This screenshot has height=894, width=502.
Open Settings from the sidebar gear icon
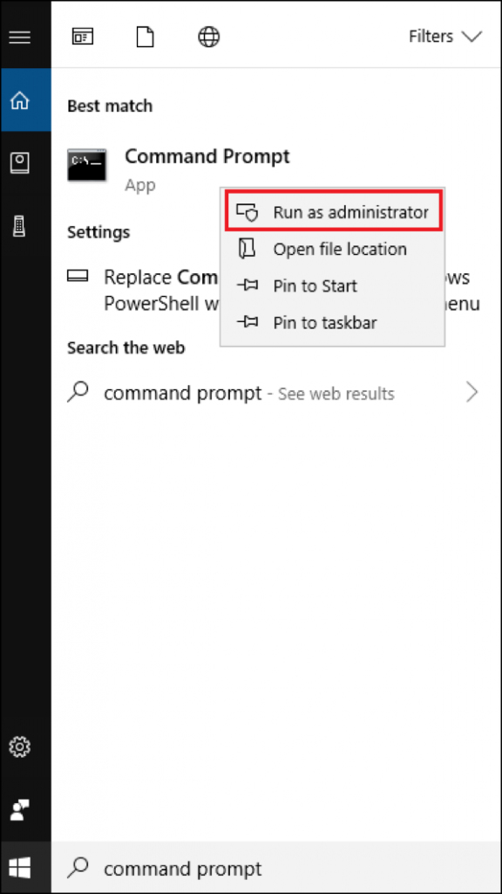19,746
